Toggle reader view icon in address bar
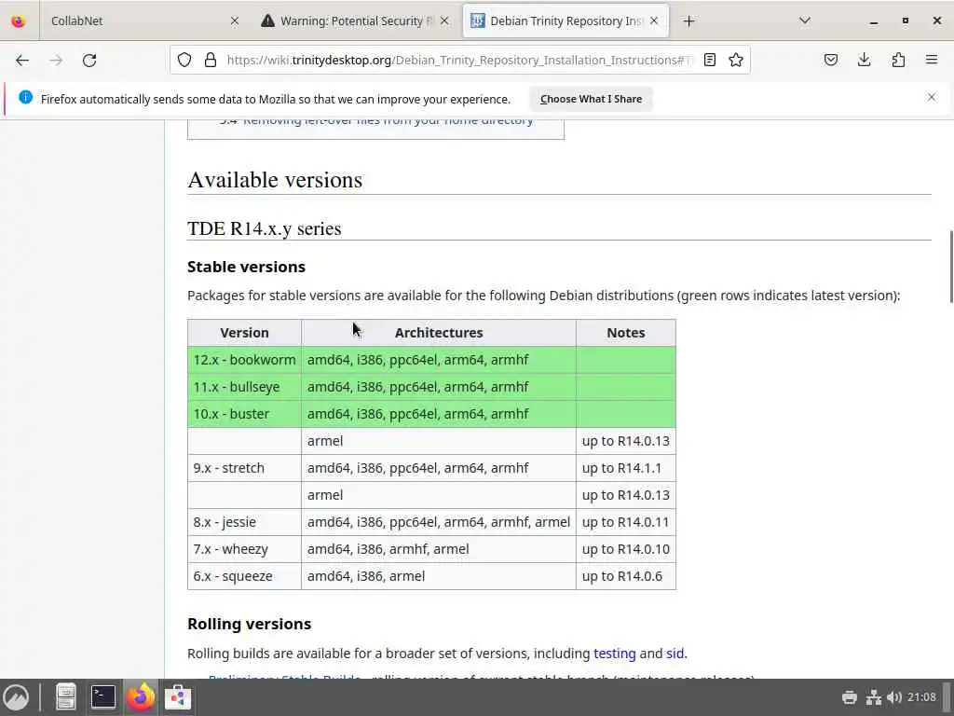 tap(709, 60)
